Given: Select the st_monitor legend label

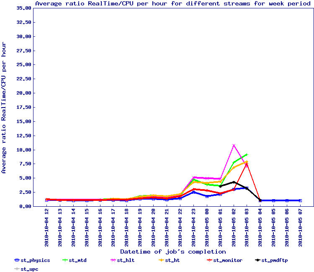Looking at the screenshot, I should (x=228, y=260).
